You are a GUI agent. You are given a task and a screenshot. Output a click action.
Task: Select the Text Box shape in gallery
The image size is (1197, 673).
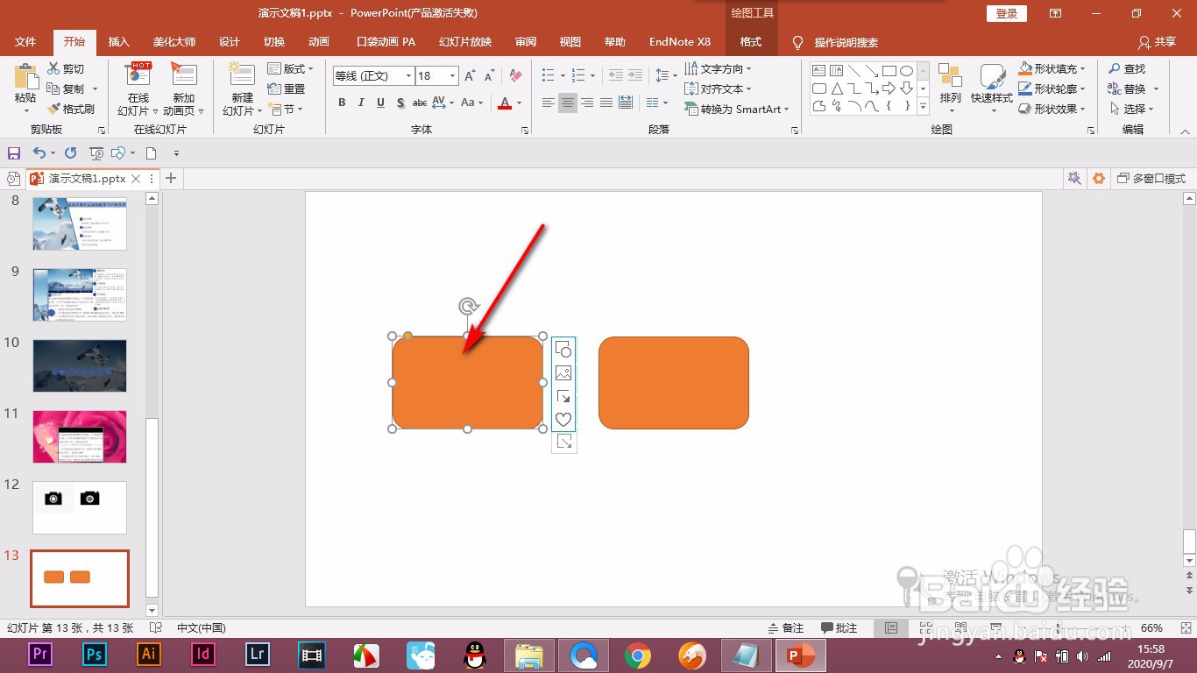pyautogui.click(x=819, y=71)
